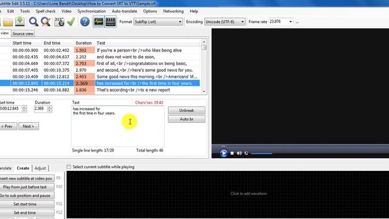The width and height of the screenshot is (389, 219).
Task: Open Visual sync toolbar icon
Action: pyautogui.click(x=59, y=22)
